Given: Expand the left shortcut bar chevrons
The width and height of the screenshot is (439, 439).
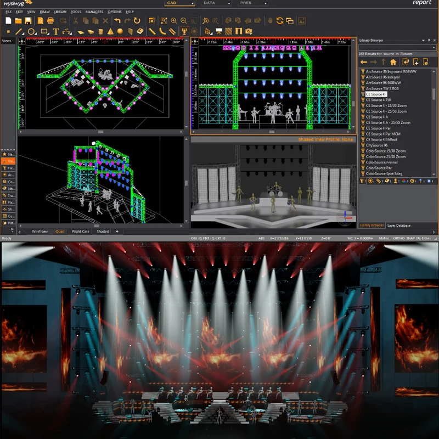Looking at the screenshot, I should pyautogui.click(x=12, y=230).
